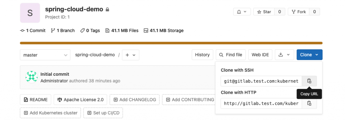Fork the spring-cloud-demo project

(299, 12)
